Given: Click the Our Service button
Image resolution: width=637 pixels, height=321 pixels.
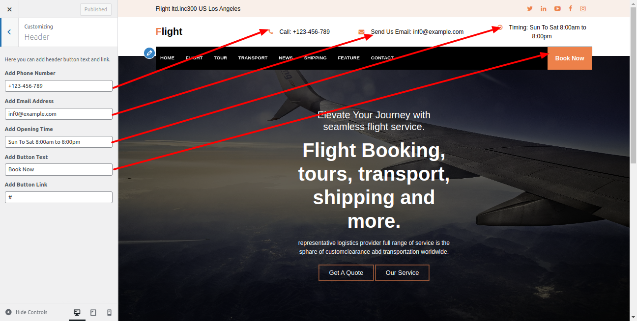Looking at the screenshot, I should pos(403,273).
